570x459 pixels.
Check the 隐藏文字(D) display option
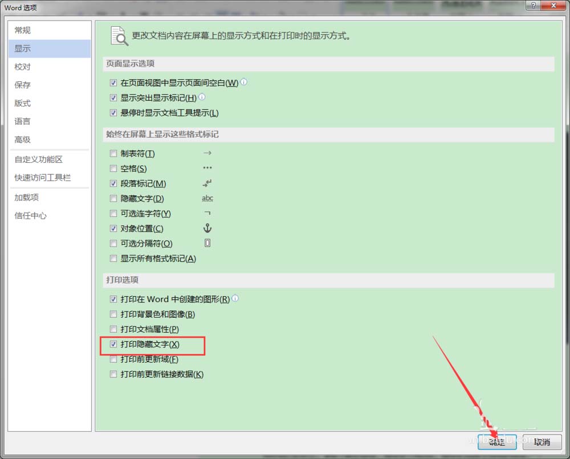[113, 199]
